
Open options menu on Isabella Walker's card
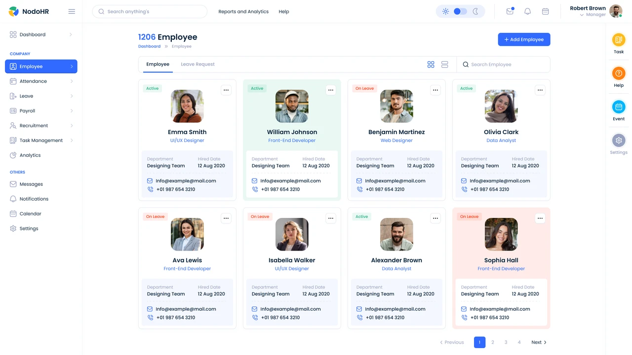(331, 218)
